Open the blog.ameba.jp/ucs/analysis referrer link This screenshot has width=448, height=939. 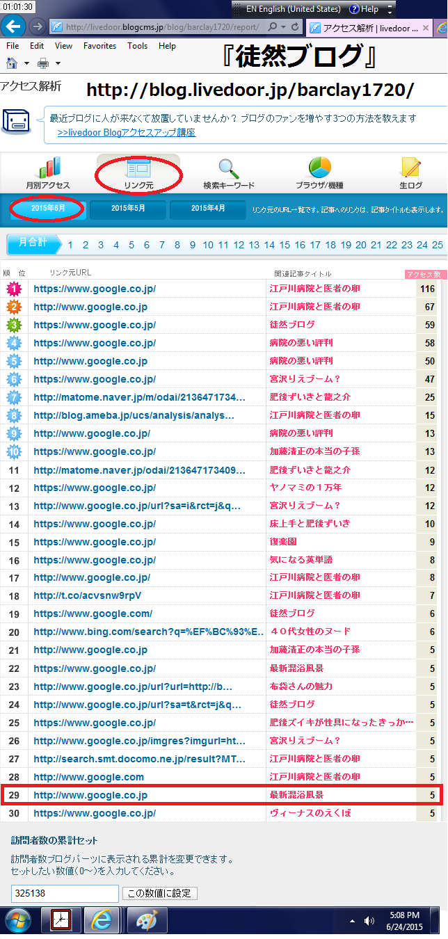click(x=134, y=415)
